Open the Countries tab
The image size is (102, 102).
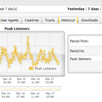[x=32, y=20]
